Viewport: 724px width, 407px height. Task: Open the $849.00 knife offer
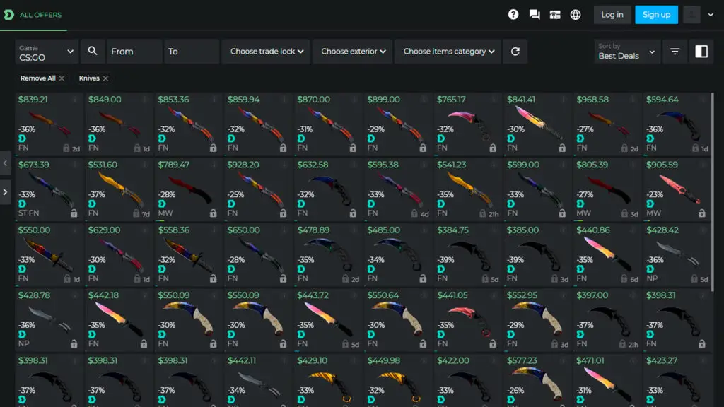point(119,124)
